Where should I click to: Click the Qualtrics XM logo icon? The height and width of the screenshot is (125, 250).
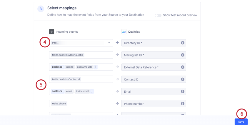point(124,32)
